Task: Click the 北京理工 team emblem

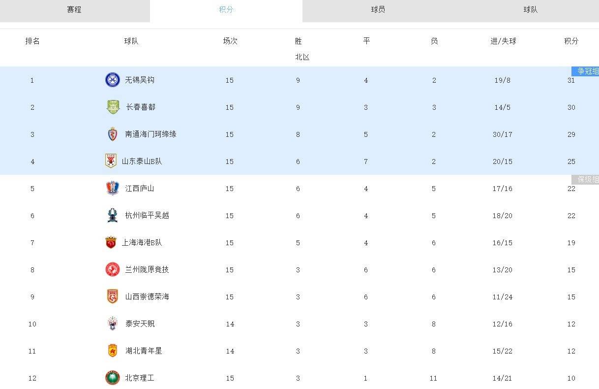Action: 113,378
